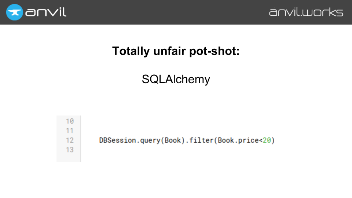The width and height of the screenshot is (352, 198).
Task: Click line number 11 in the gutter
Action: coord(70,131)
